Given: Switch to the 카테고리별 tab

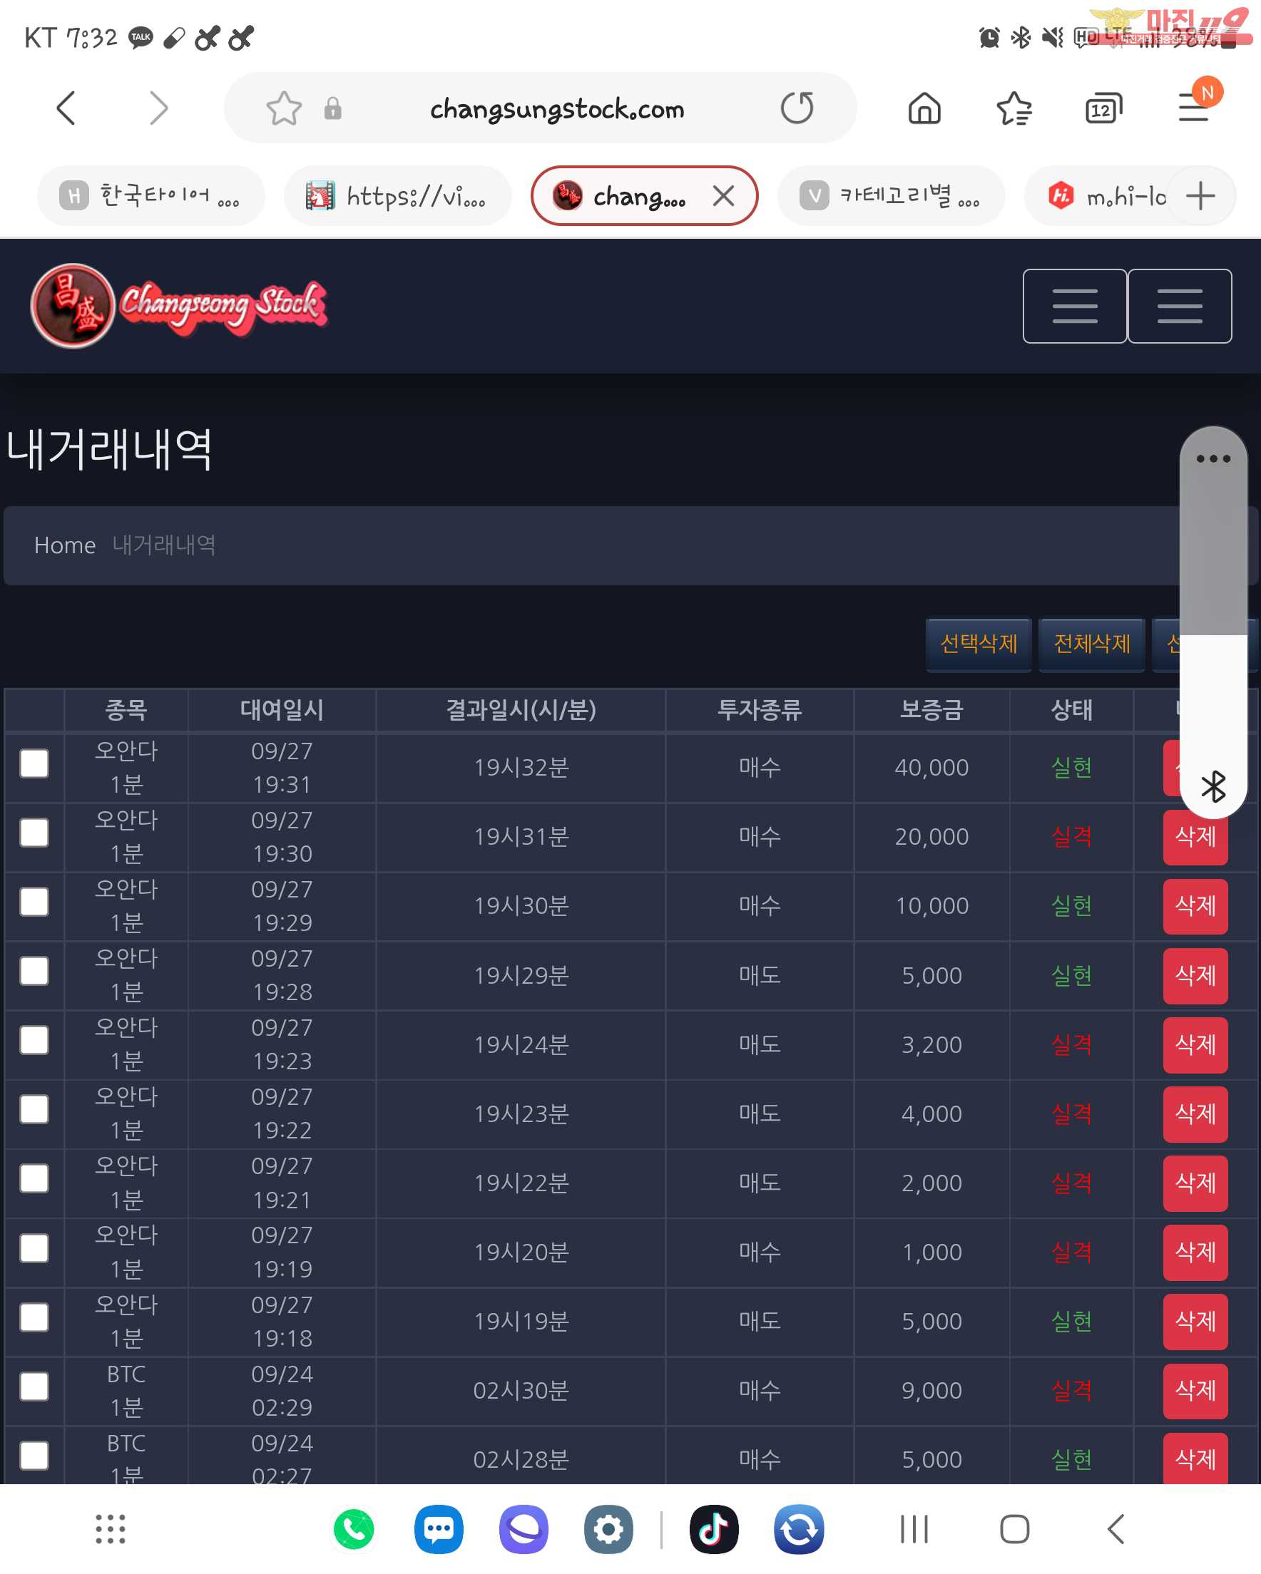Looking at the screenshot, I should 892,195.
